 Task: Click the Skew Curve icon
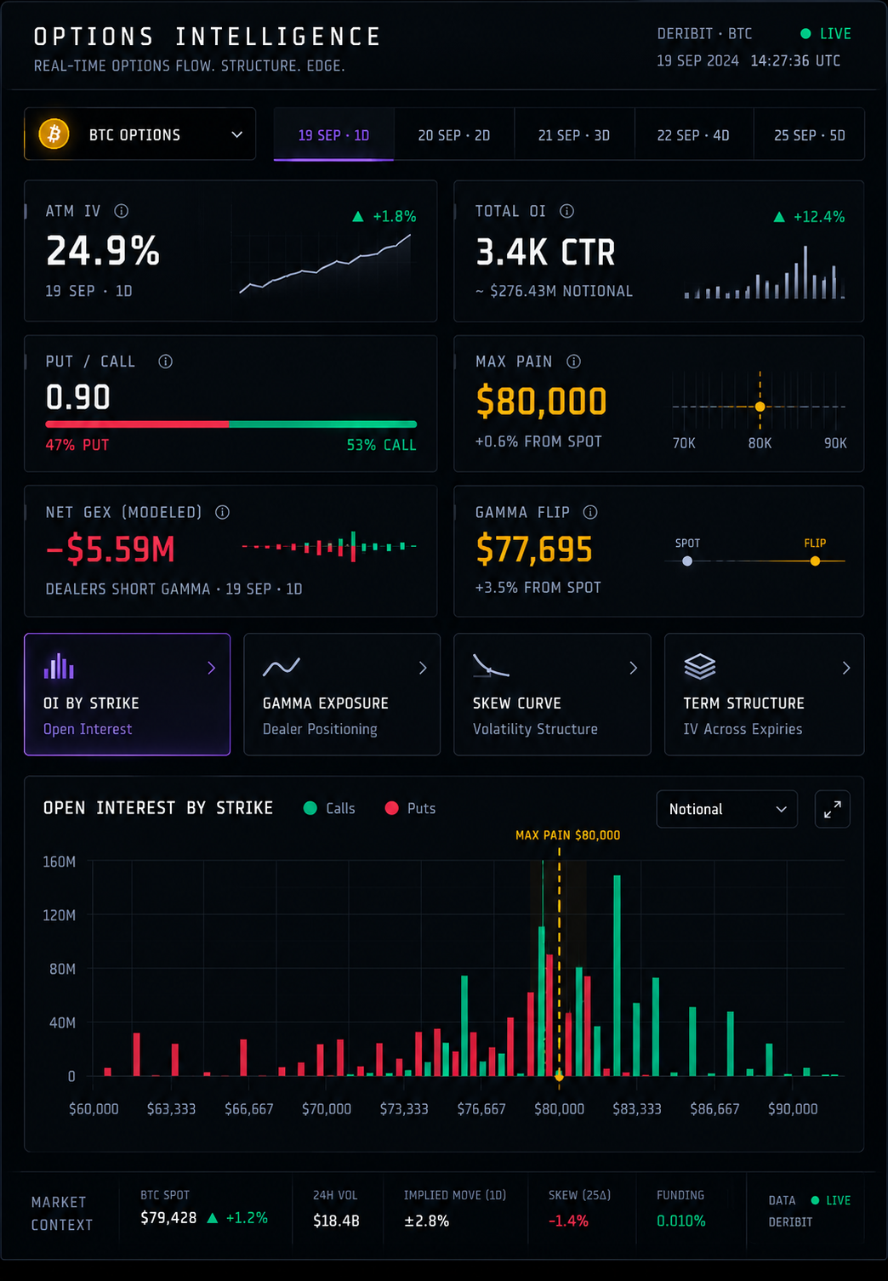pos(491,666)
